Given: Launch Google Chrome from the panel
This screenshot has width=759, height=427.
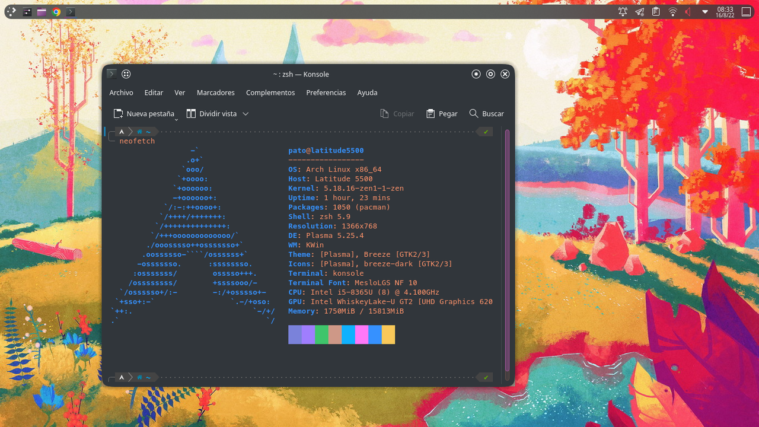Looking at the screenshot, I should [x=56, y=12].
